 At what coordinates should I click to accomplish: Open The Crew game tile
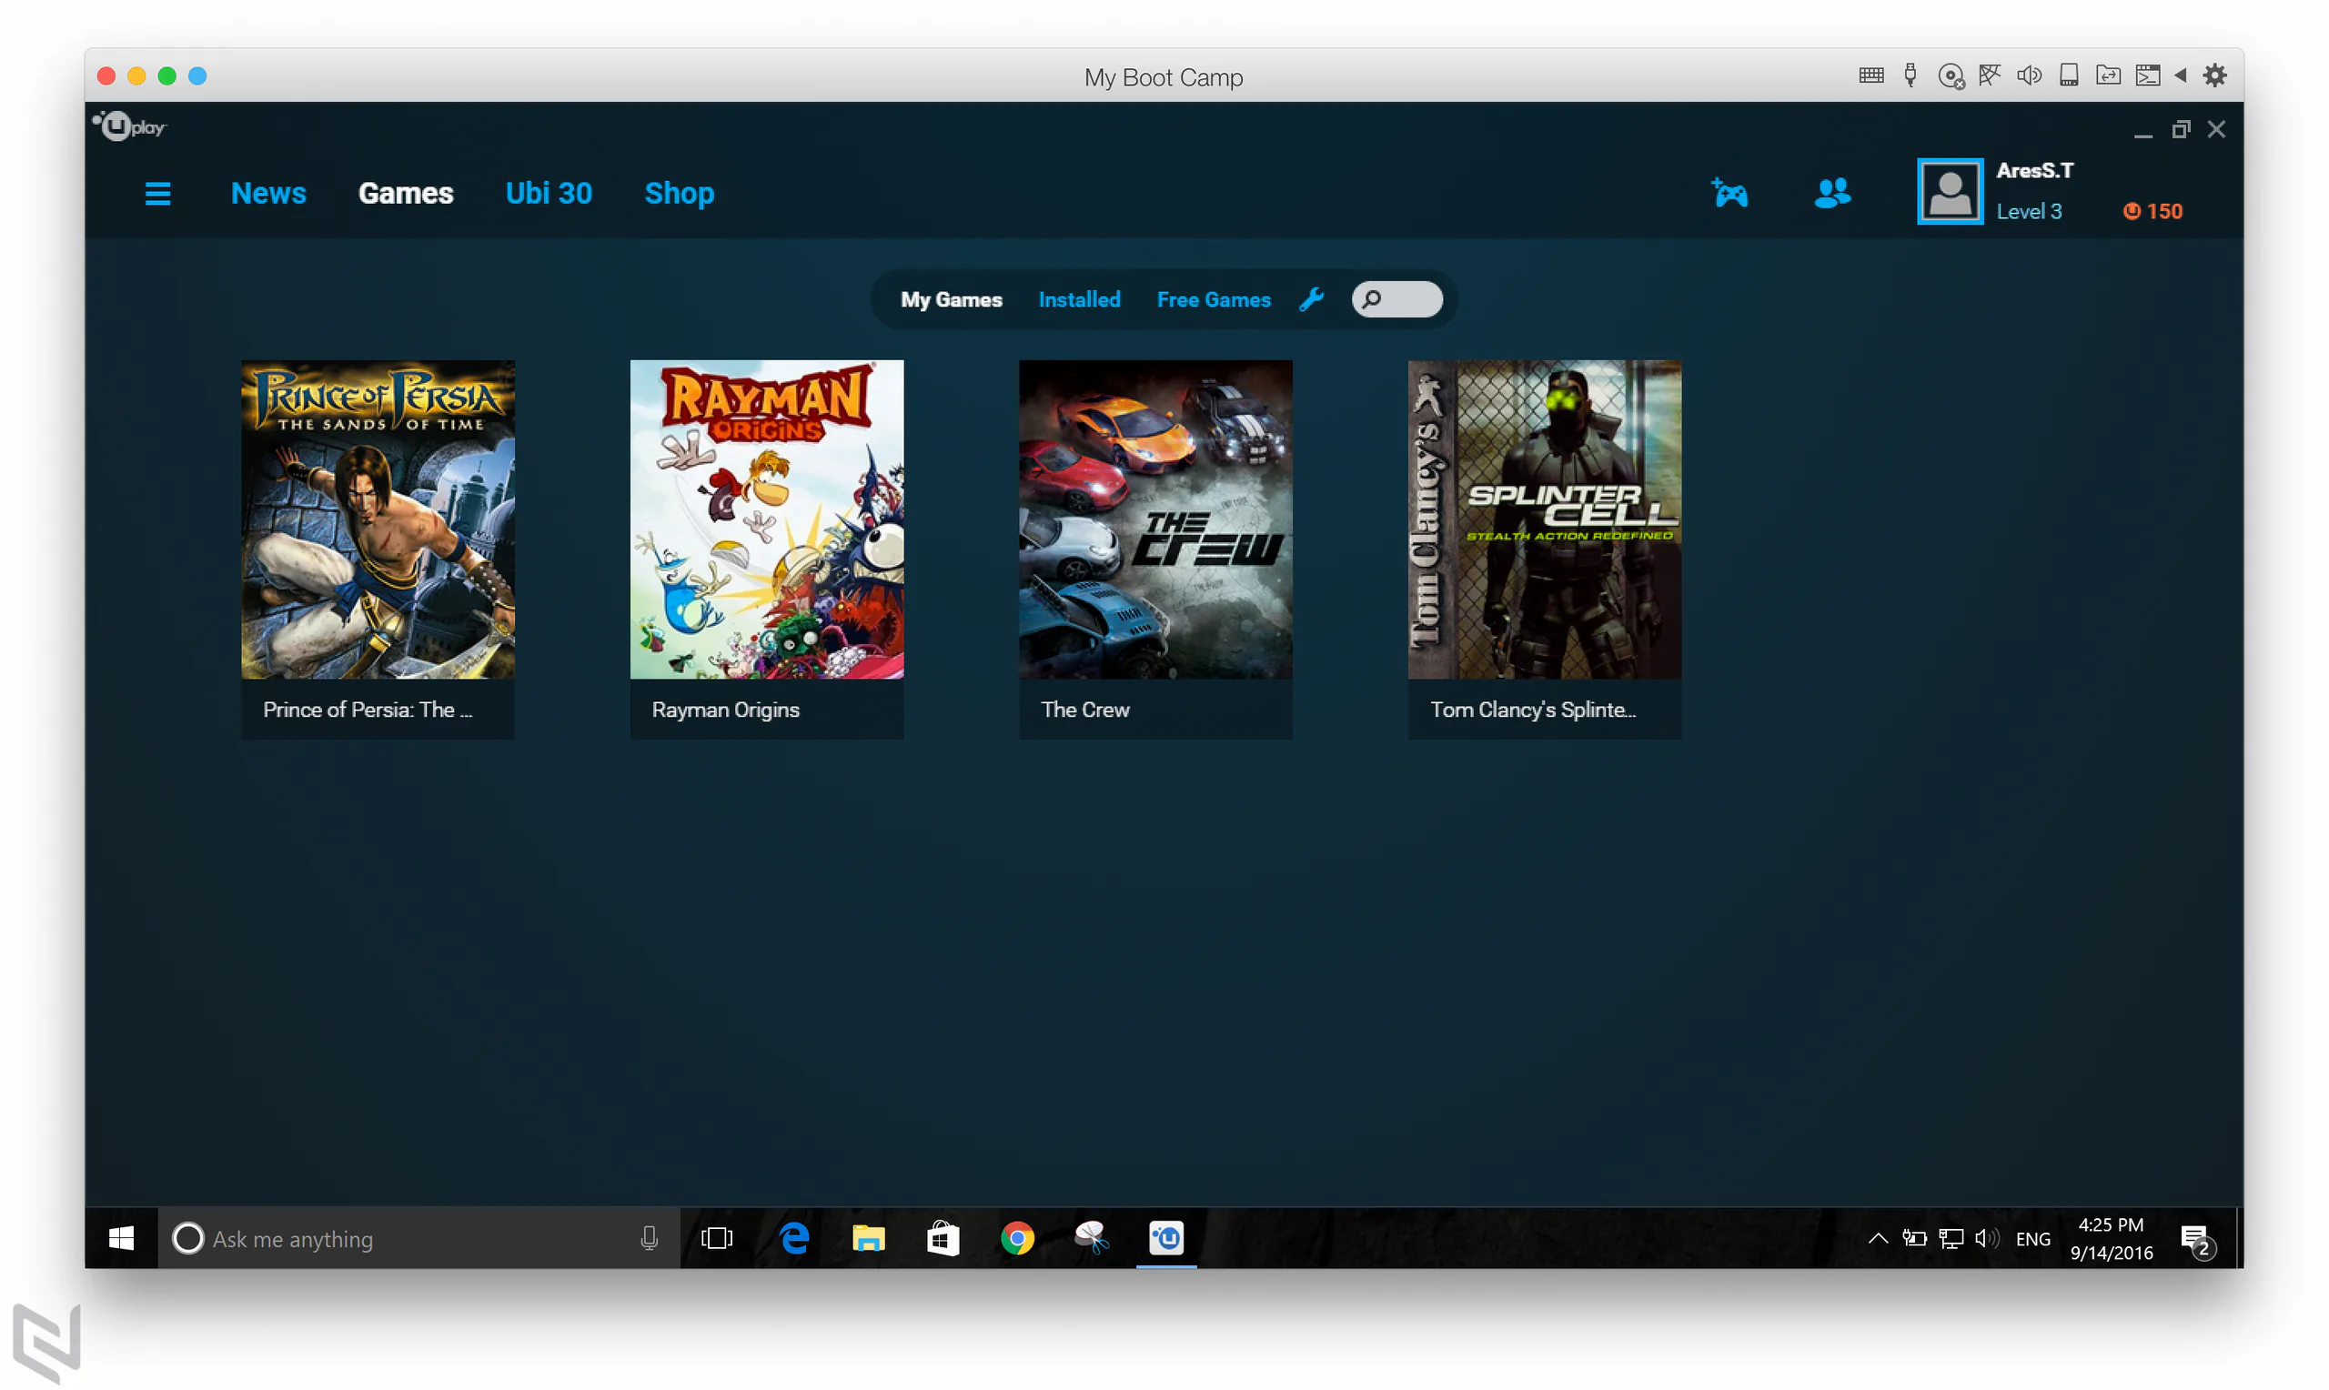[1154, 549]
